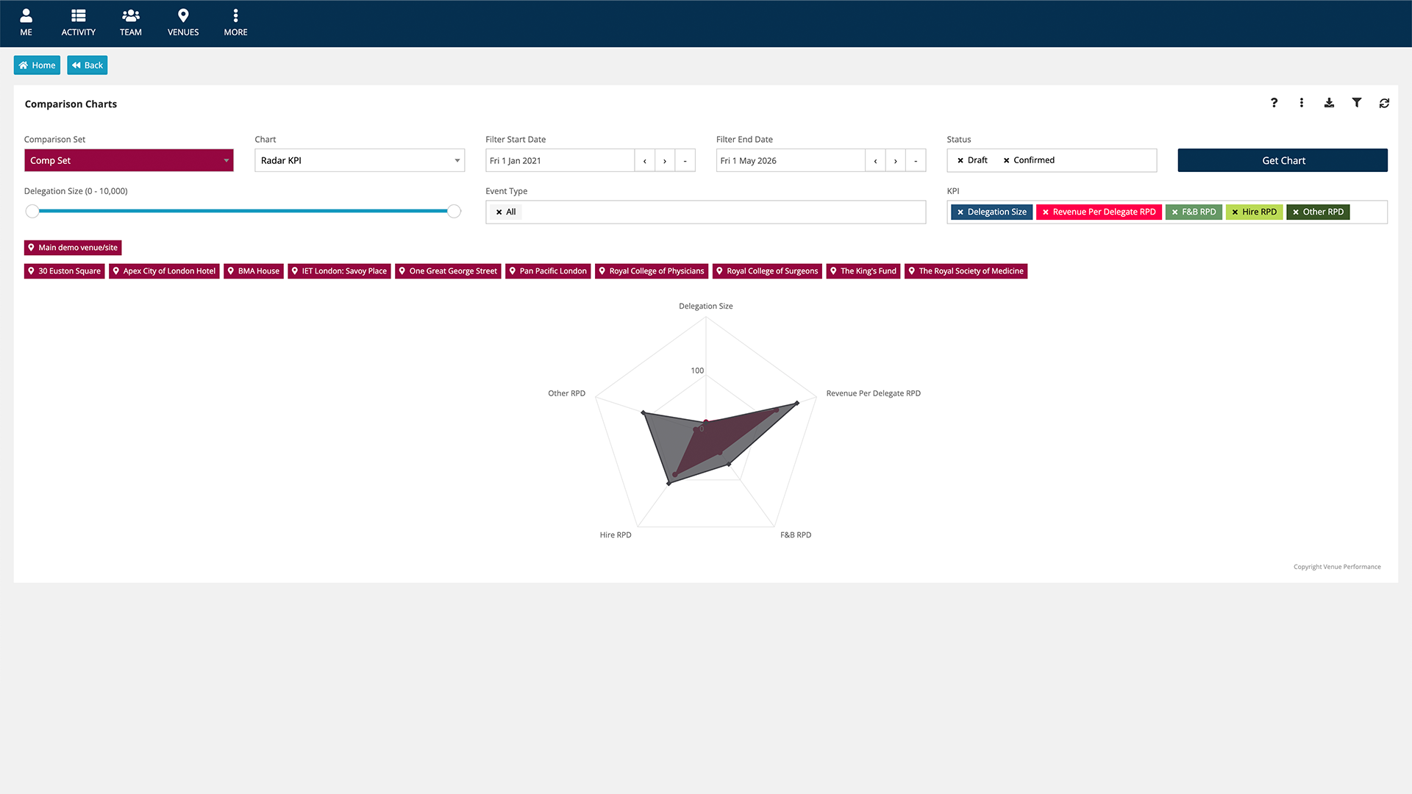Click the filter funnel icon

point(1356,103)
